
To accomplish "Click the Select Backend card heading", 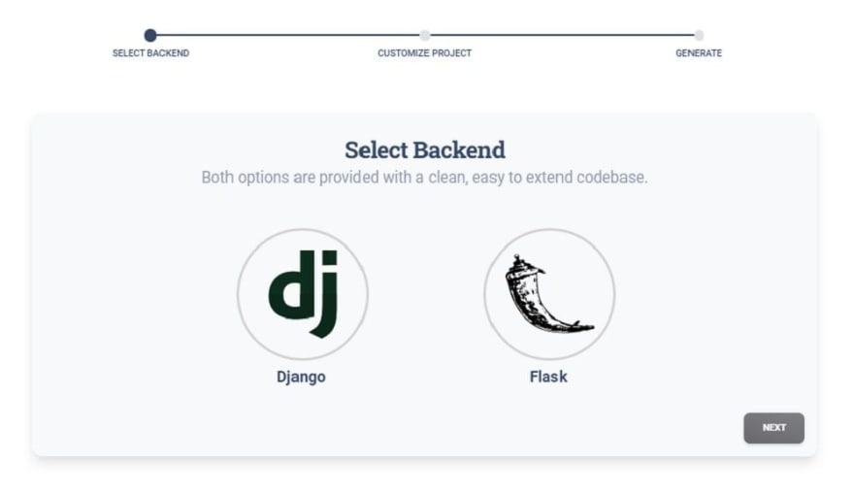I will tap(425, 150).
